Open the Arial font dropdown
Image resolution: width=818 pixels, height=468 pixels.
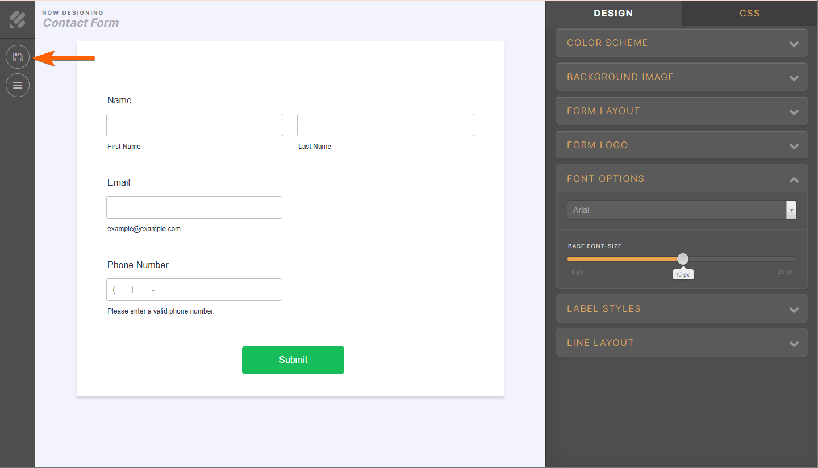[x=681, y=210]
